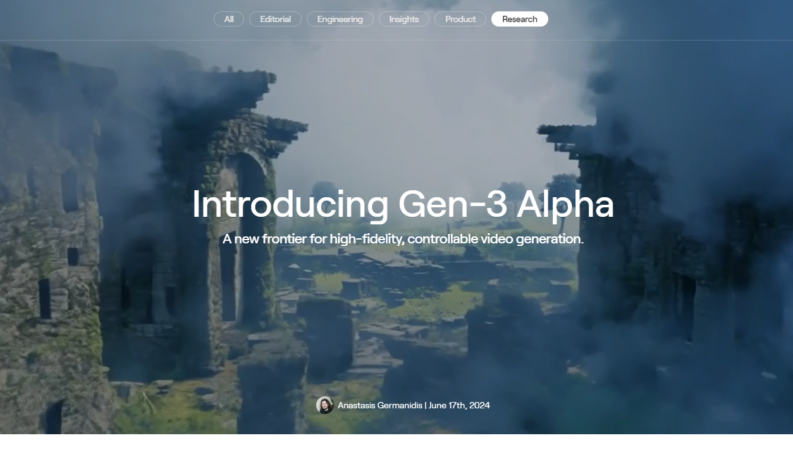
Task: Click the thin divider line under filter bar
Action: [x=396, y=40]
